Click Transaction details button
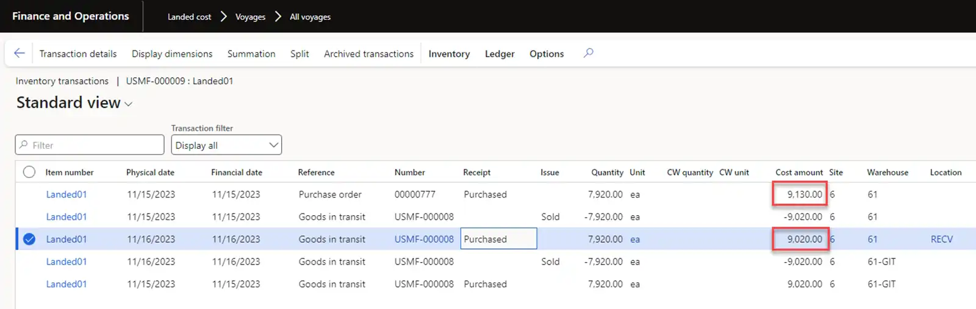 78,54
